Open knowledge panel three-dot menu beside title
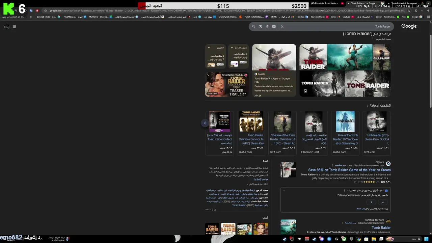The height and width of the screenshot is (243, 432). (x=373, y=39)
